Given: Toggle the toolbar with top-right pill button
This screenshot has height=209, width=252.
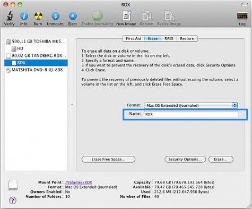Looking at the screenshot, I should [x=245, y=4].
